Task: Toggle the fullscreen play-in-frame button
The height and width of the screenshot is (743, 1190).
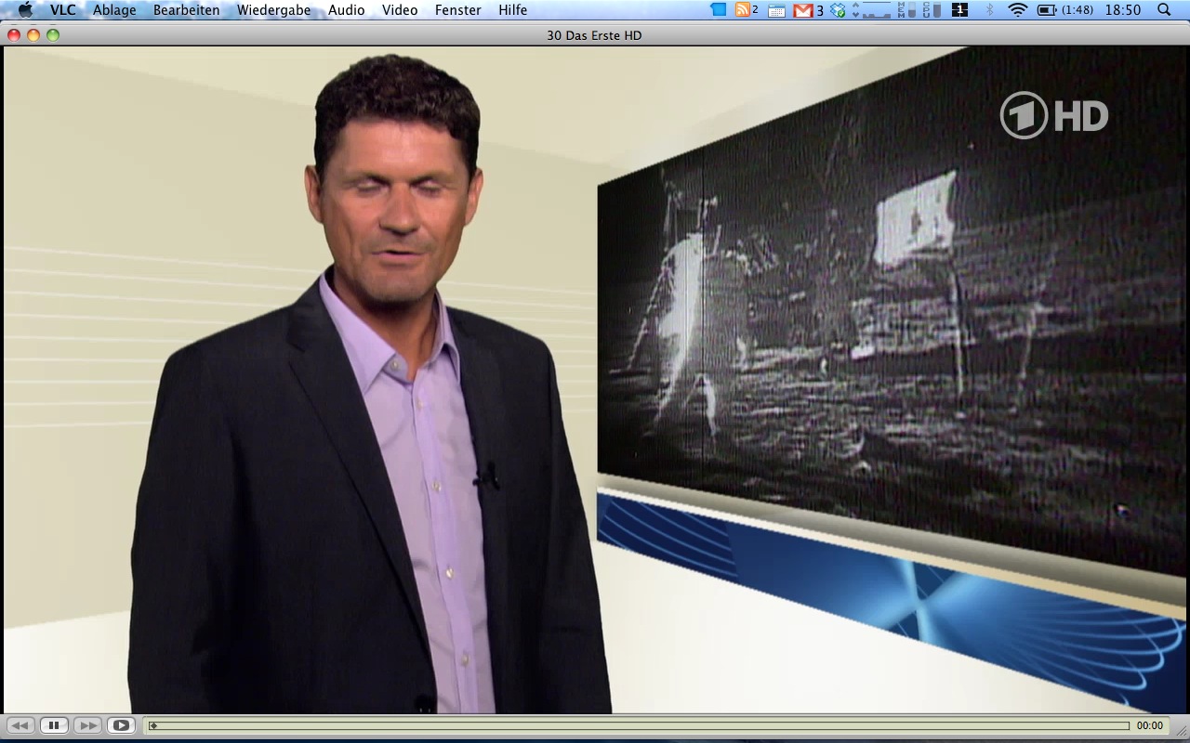Action: [121, 725]
